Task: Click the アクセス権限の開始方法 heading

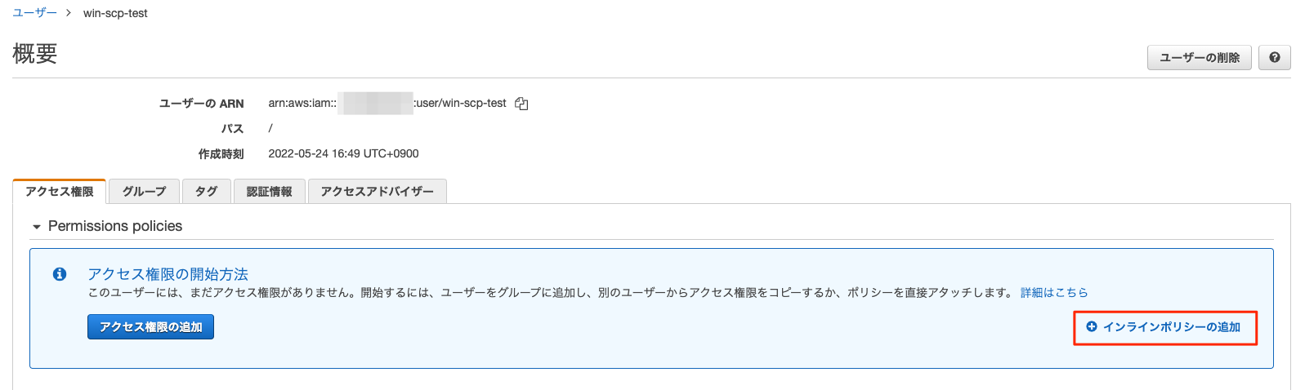Action: [168, 274]
